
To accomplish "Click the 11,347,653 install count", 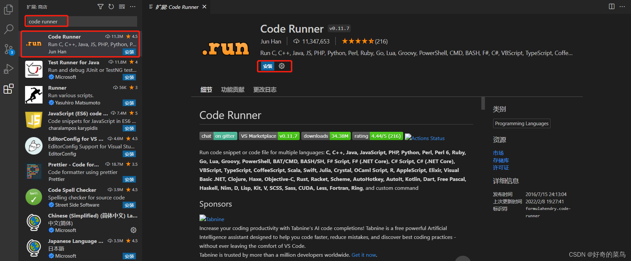I will pos(311,42).
